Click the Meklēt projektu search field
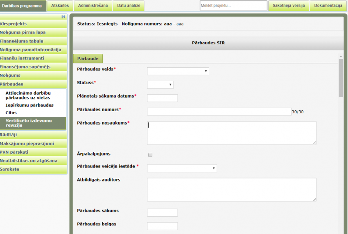This screenshot has height=234, width=348. point(233,6)
